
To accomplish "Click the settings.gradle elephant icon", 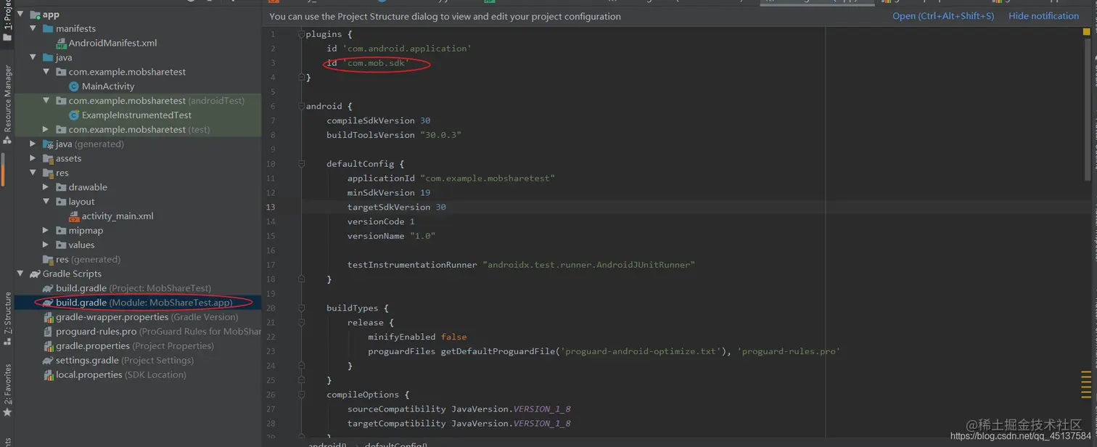I will [x=48, y=361].
